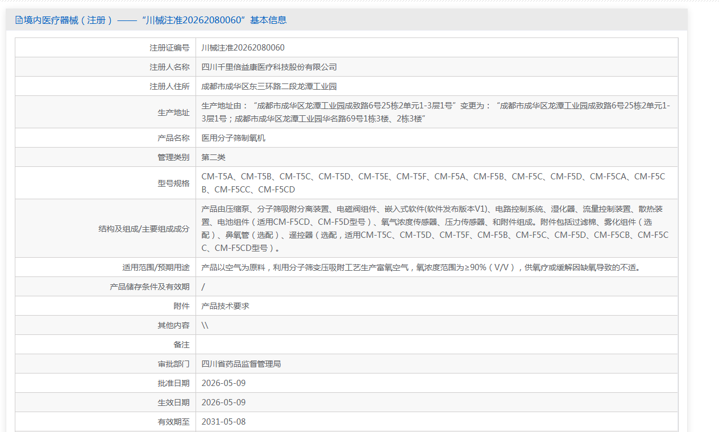The height and width of the screenshot is (432, 719).
Task: Select the label '注册人名称'
Action: pyautogui.click(x=169, y=67)
